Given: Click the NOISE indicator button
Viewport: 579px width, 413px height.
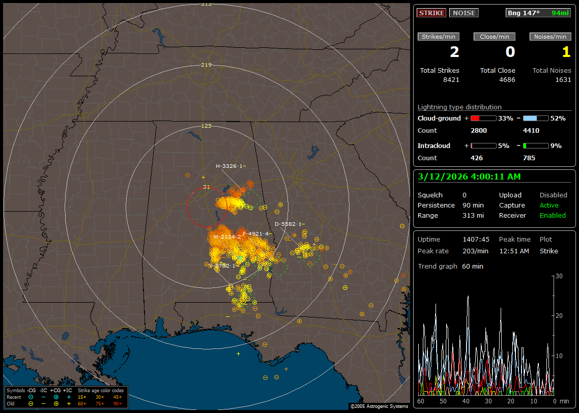Looking at the screenshot, I should (x=464, y=13).
